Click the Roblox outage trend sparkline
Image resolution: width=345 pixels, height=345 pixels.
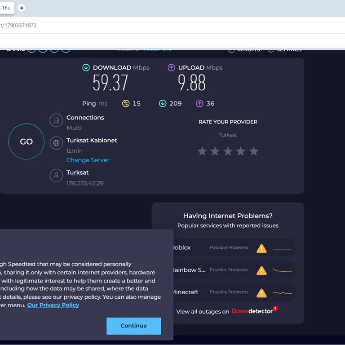click(x=283, y=249)
